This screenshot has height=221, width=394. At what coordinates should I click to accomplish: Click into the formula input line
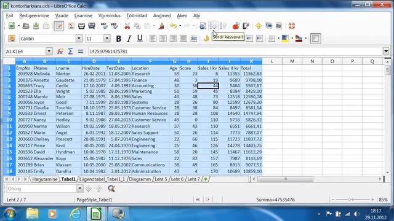click(235, 52)
